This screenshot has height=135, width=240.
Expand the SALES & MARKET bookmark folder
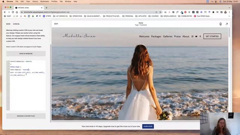pyautogui.click(x=93, y=16)
